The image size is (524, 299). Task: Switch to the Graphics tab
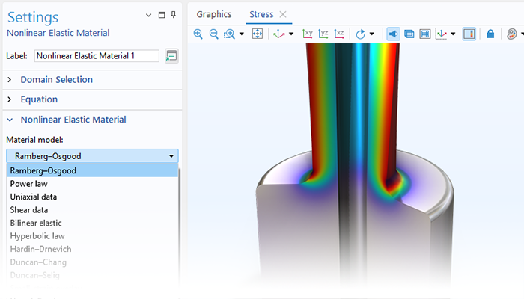(x=214, y=14)
